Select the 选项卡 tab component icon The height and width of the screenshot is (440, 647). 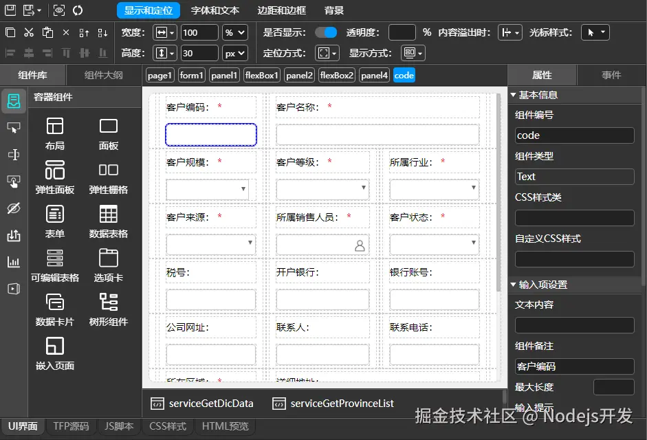click(x=109, y=258)
